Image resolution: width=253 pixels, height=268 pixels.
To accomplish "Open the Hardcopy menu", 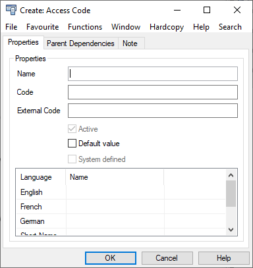I will click(x=167, y=27).
